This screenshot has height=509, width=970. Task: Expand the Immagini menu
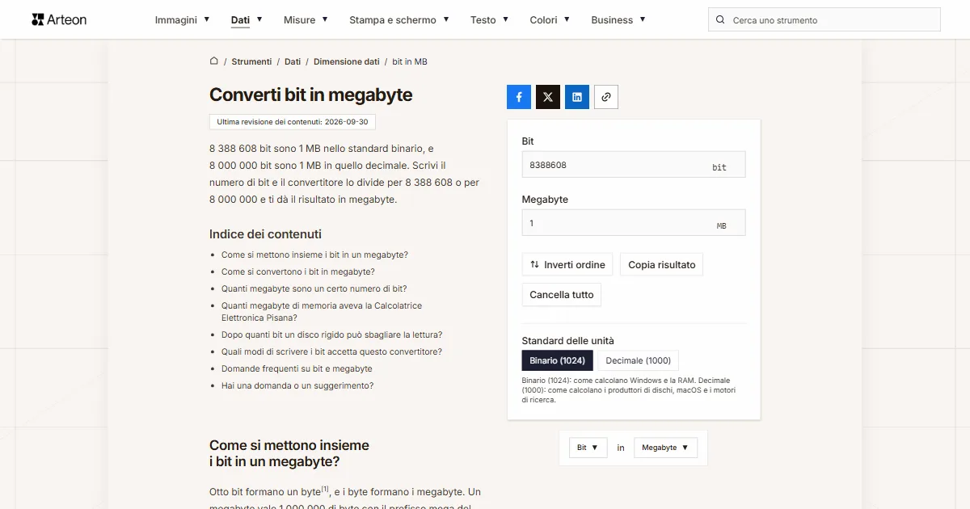click(x=183, y=20)
